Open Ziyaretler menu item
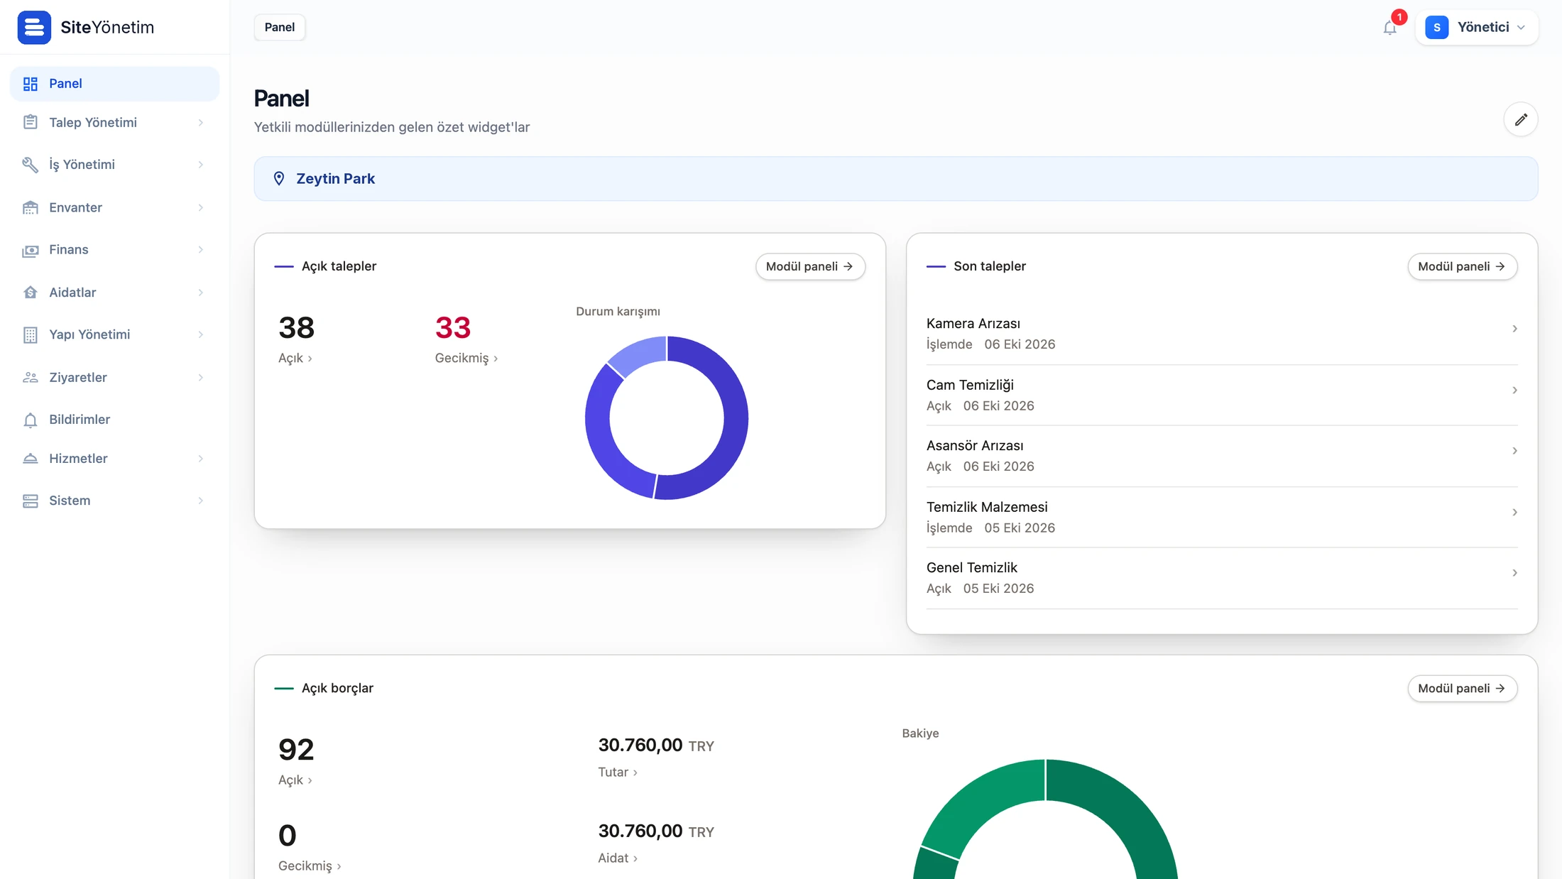The height and width of the screenshot is (879, 1562). click(x=114, y=377)
